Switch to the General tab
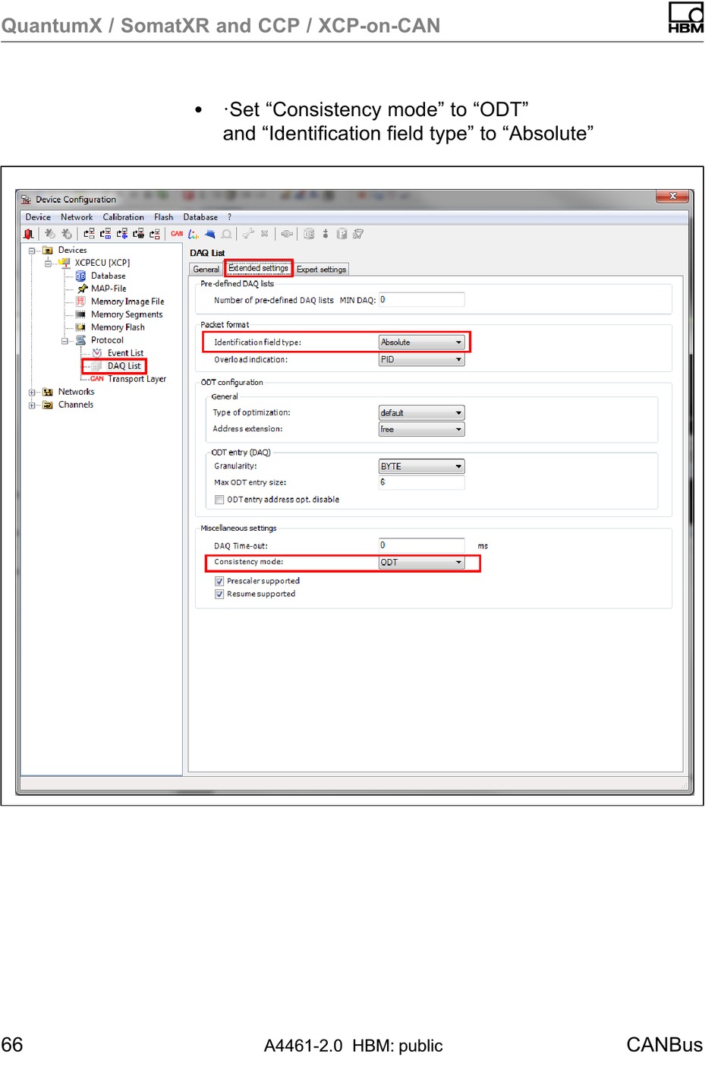Image resolution: width=721 pixels, height=1073 pixels. pyautogui.click(x=206, y=270)
